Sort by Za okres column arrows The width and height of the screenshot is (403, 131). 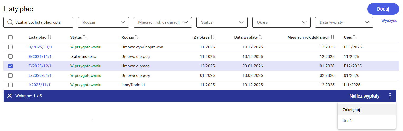212,37
